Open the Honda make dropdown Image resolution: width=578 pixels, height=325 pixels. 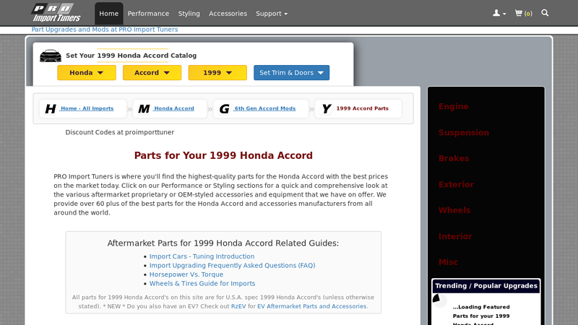(87, 73)
